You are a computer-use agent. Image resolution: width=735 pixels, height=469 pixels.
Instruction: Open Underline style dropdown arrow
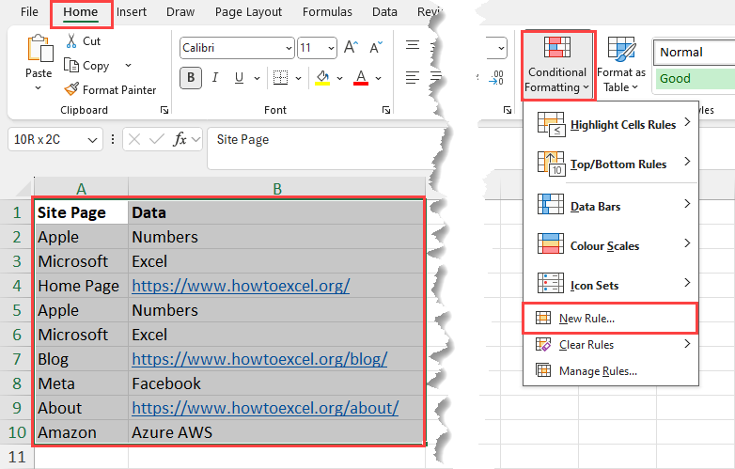[257, 78]
